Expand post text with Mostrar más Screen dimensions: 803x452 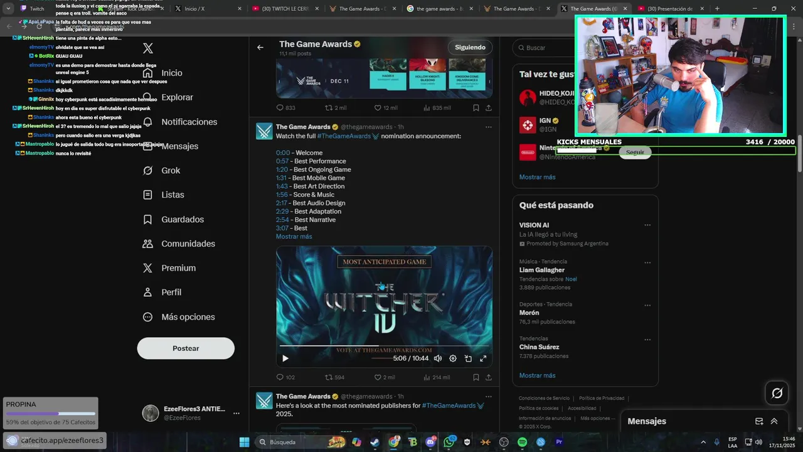[294, 237]
